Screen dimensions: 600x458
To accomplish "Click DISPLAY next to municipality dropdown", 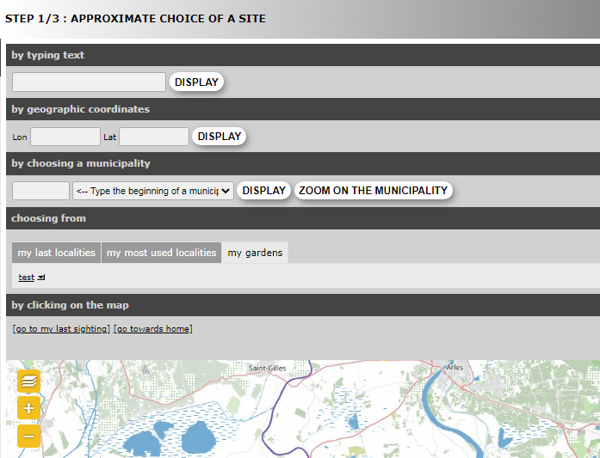I will (263, 191).
